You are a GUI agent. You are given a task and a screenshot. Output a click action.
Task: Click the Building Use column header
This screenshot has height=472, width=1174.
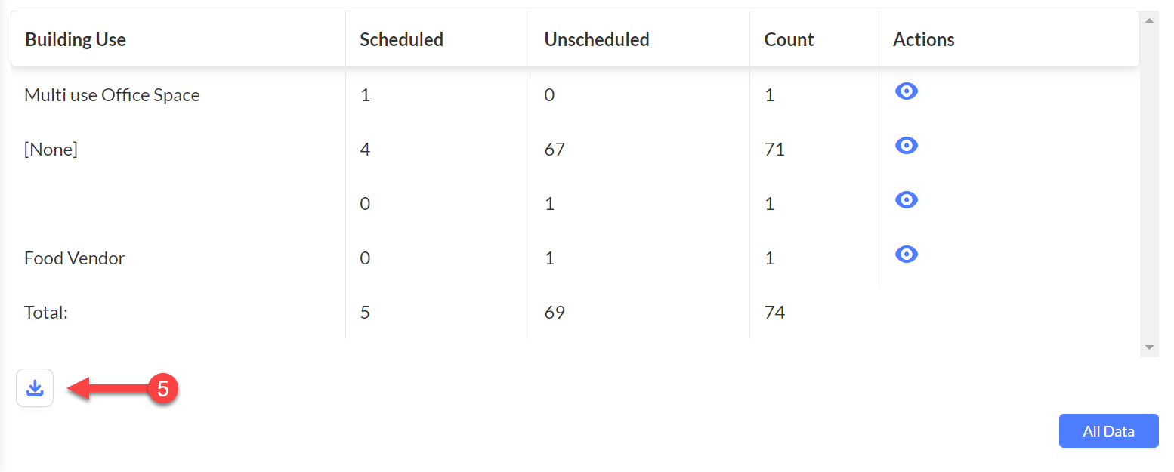coord(76,39)
